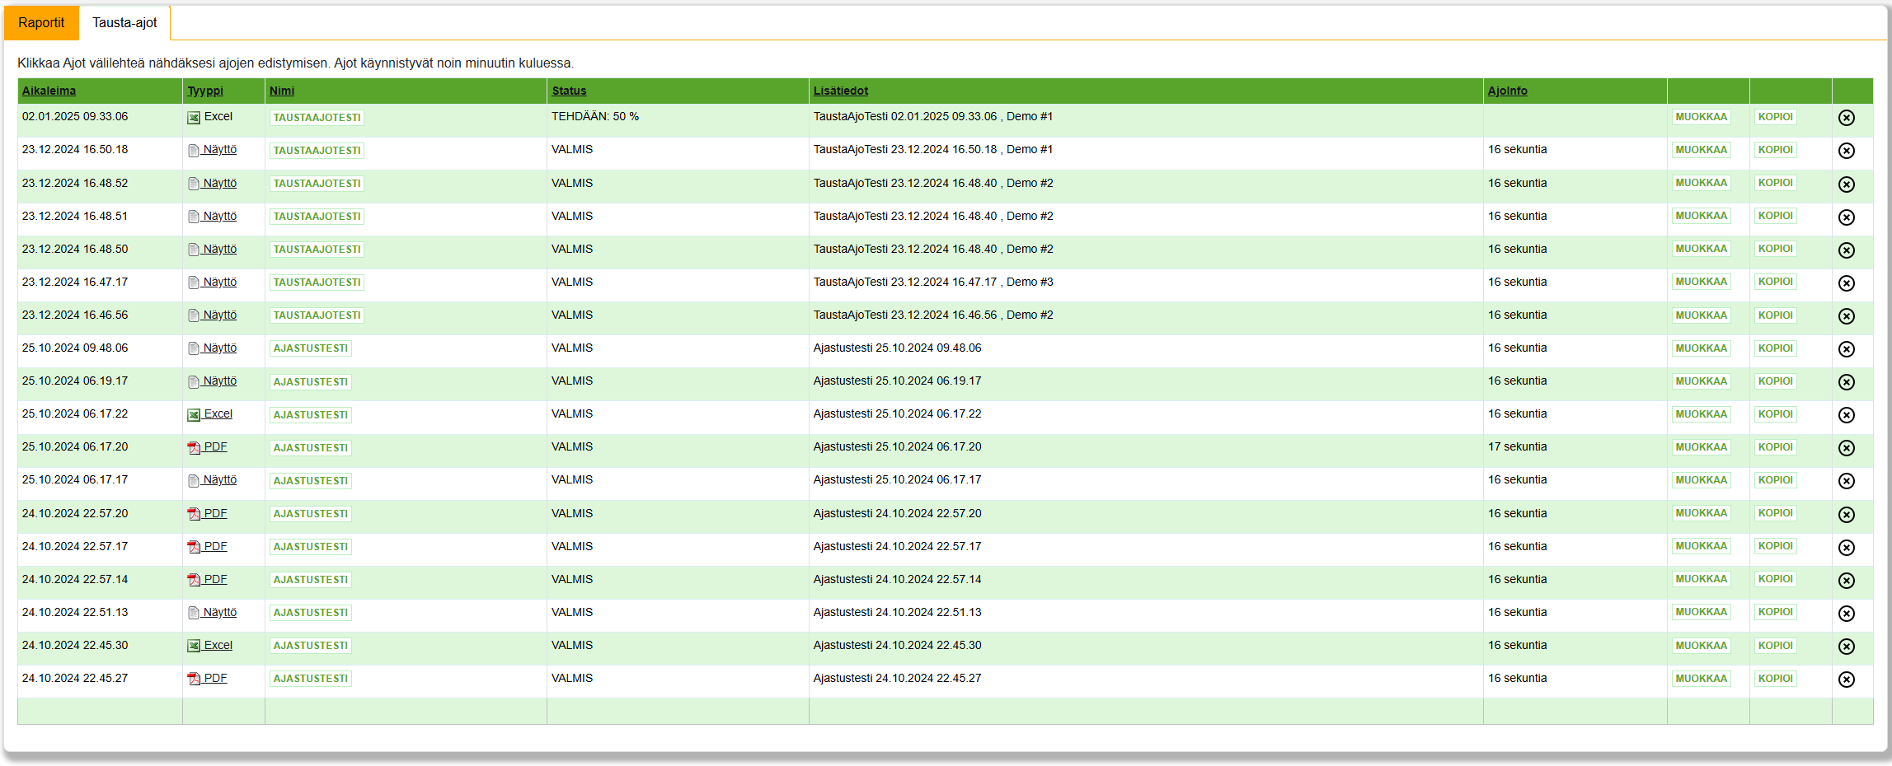
Task: Delete the 24.10.2024 22.45.30 run with its circled X
Action: (x=1847, y=647)
